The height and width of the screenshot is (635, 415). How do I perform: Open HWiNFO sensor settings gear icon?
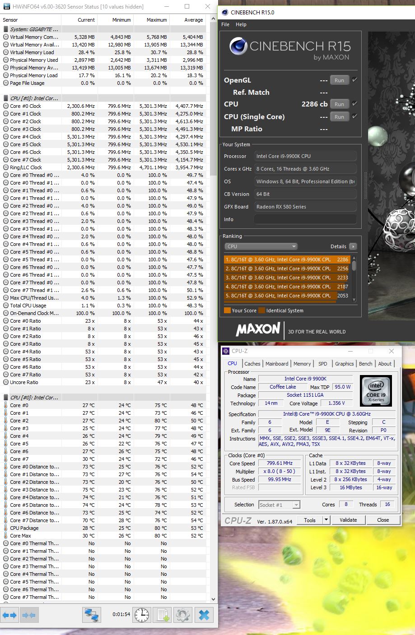tap(182, 615)
